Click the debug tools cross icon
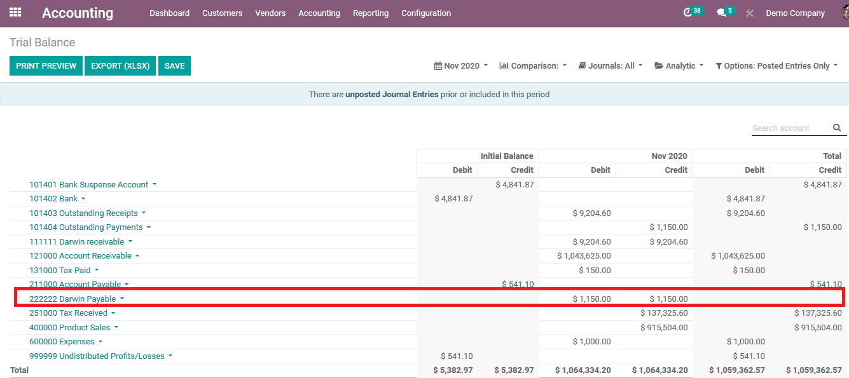The height and width of the screenshot is (378, 849). click(x=750, y=13)
